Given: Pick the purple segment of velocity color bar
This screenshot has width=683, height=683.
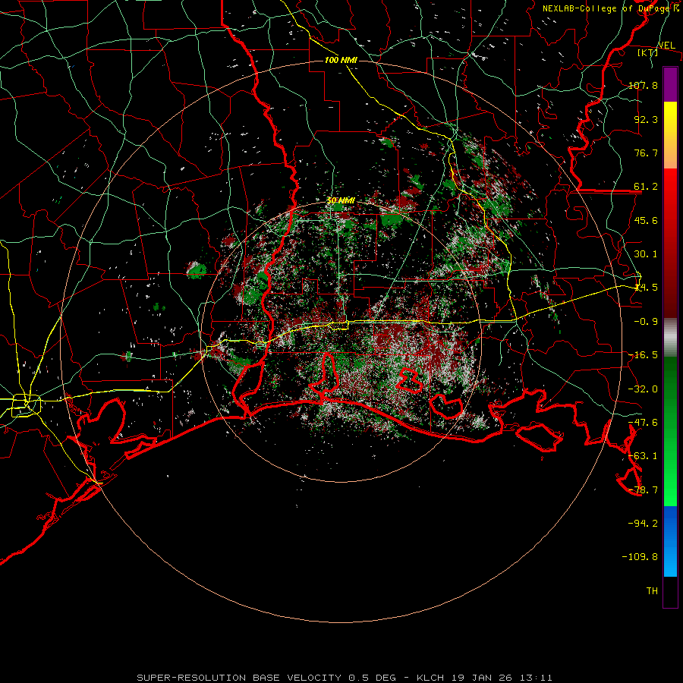Looking at the screenshot, I should click(670, 84).
